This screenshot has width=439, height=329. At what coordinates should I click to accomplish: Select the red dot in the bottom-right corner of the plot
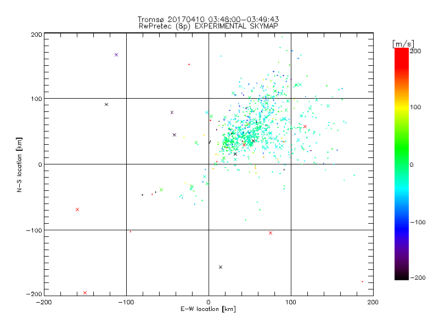click(363, 282)
